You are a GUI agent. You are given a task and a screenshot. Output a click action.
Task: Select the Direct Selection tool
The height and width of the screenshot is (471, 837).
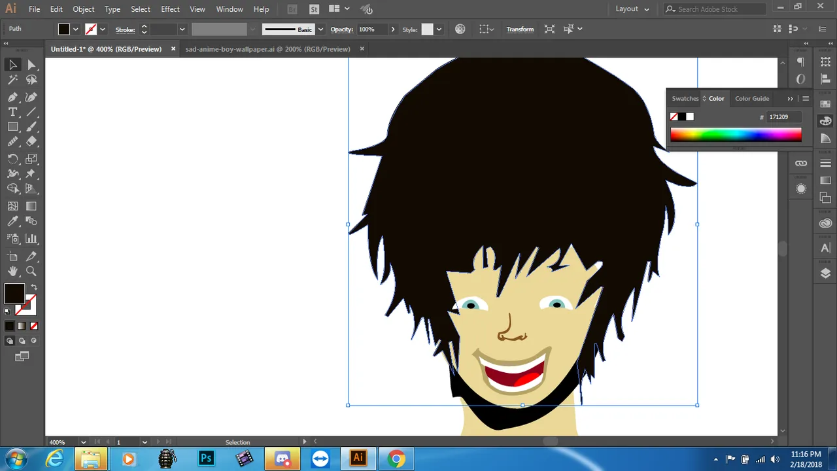pos(31,65)
